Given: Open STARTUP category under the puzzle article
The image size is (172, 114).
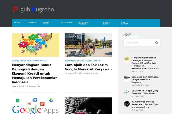Looking at the screenshot, I should coord(35,61).
